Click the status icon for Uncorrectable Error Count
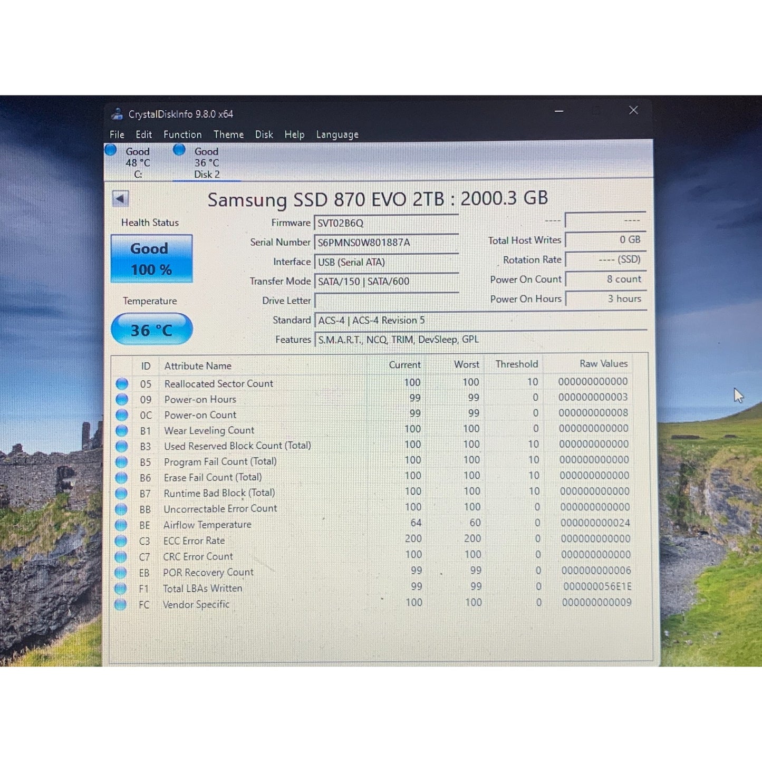Screen dimensions: 762x762 121,509
